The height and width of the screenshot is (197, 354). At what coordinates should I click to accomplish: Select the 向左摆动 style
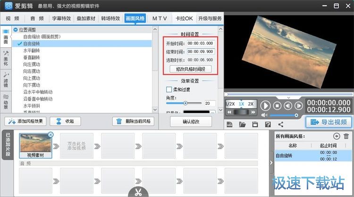click(x=32, y=64)
